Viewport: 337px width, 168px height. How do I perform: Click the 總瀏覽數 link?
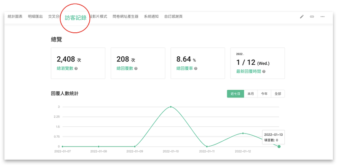point(65,68)
